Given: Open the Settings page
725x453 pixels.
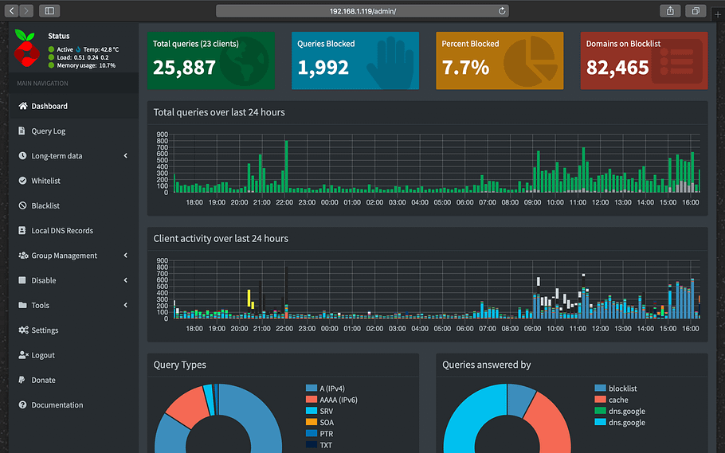Looking at the screenshot, I should point(73,330).
